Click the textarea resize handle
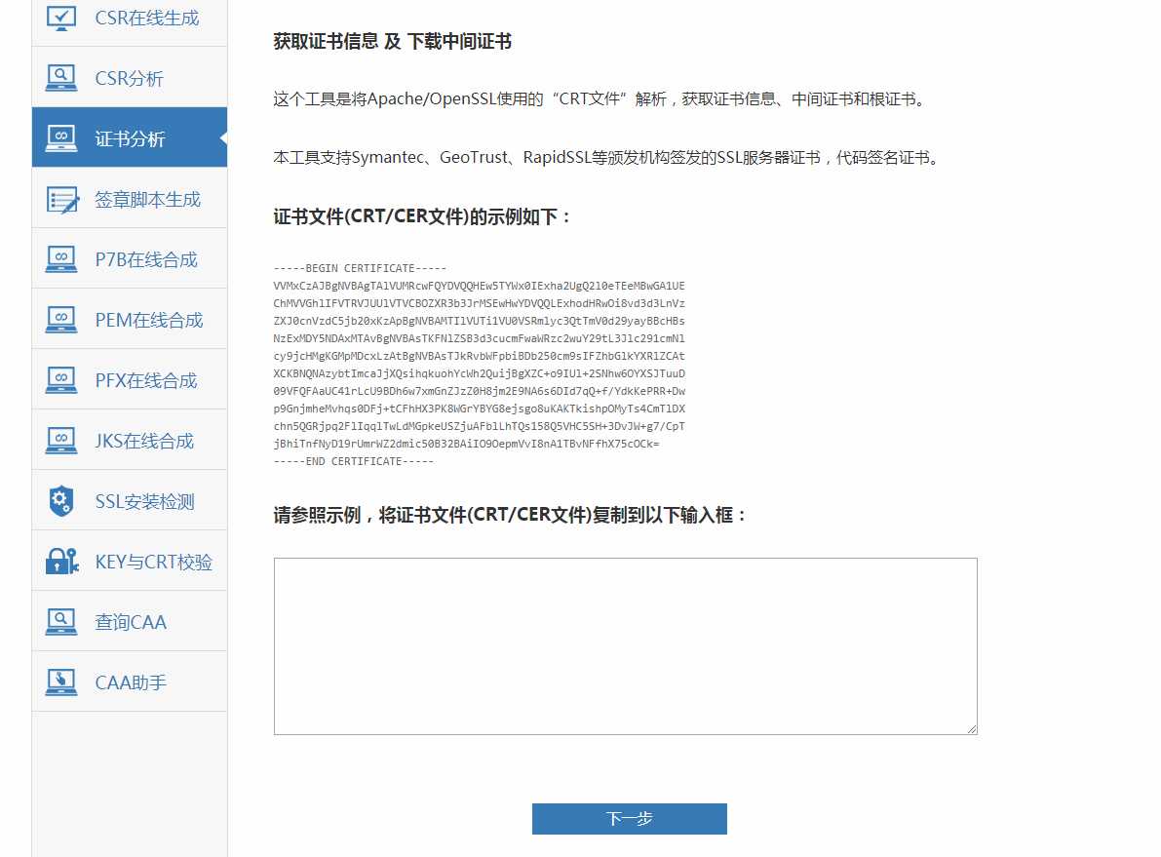The height and width of the screenshot is (857, 1161). (x=972, y=729)
